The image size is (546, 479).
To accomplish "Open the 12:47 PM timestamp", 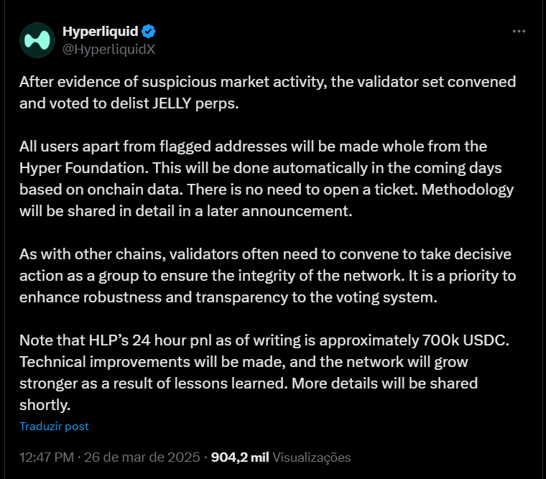I will pyautogui.click(x=47, y=457).
